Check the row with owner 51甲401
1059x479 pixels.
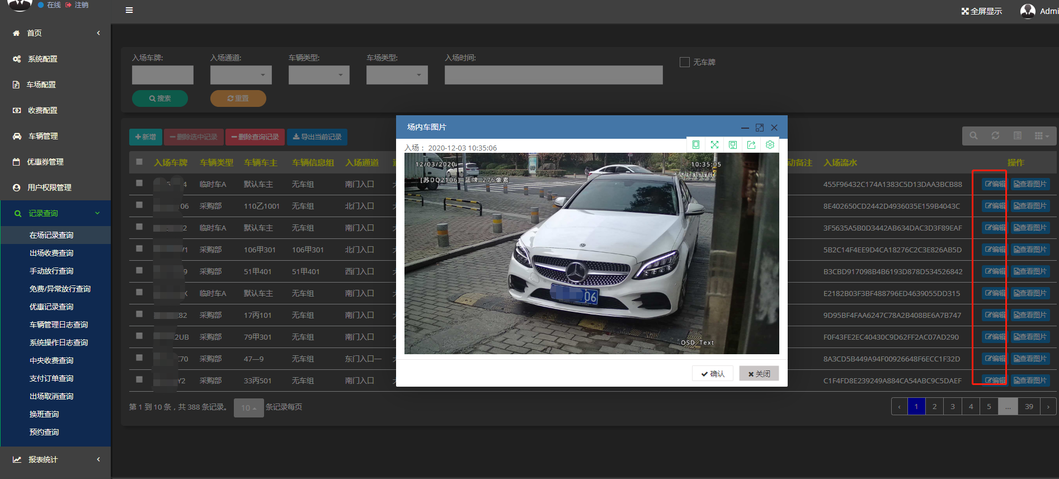pos(139,270)
